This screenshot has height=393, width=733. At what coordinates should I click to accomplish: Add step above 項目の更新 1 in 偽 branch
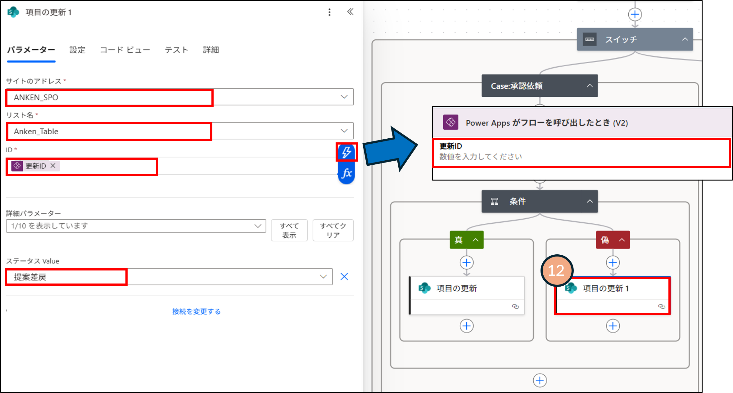click(x=613, y=263)
